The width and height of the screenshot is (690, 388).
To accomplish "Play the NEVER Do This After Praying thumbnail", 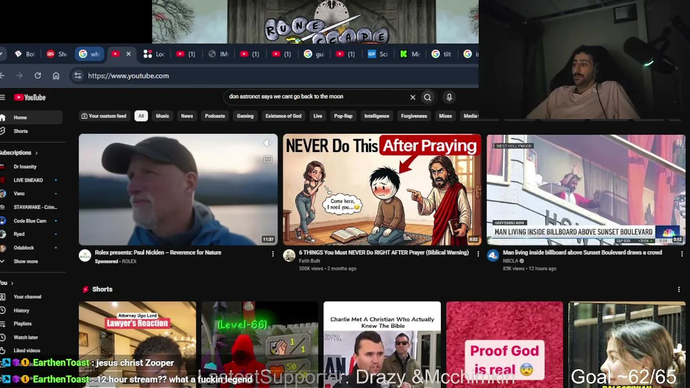I will pyautogui.click(x=382, y=190).
